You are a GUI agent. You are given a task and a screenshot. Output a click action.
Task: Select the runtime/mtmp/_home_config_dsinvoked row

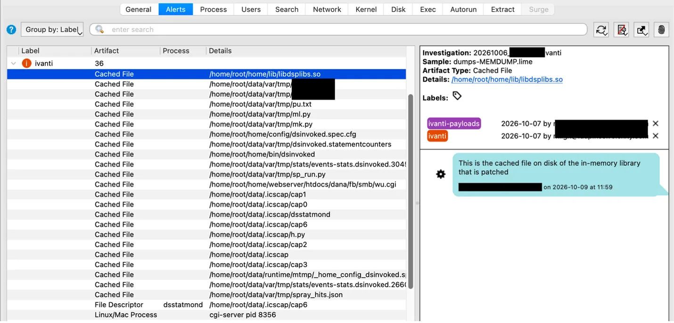(206, 275)
